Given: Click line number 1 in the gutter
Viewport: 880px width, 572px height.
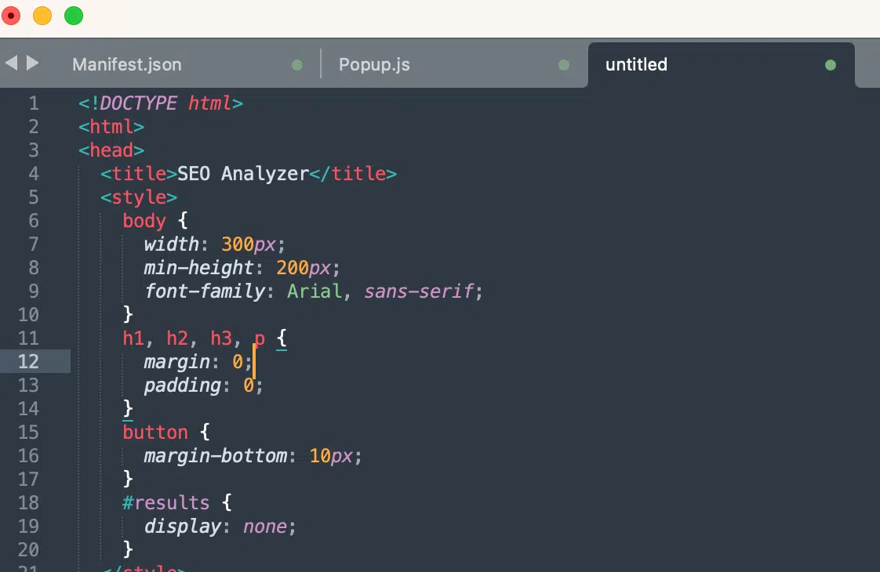Looking at the screenshot, I should pos(33,103).
